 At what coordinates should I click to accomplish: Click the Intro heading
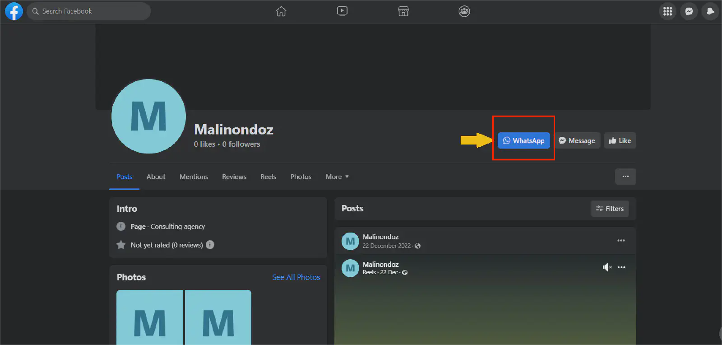tap(127, 209)
